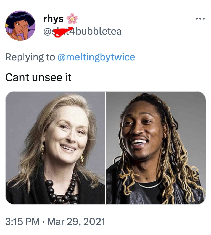The height and width of the screenshot is (235, 211).
Task: Click the "Cant unsee it" tweet text
Action: click(x=39, y=77)
